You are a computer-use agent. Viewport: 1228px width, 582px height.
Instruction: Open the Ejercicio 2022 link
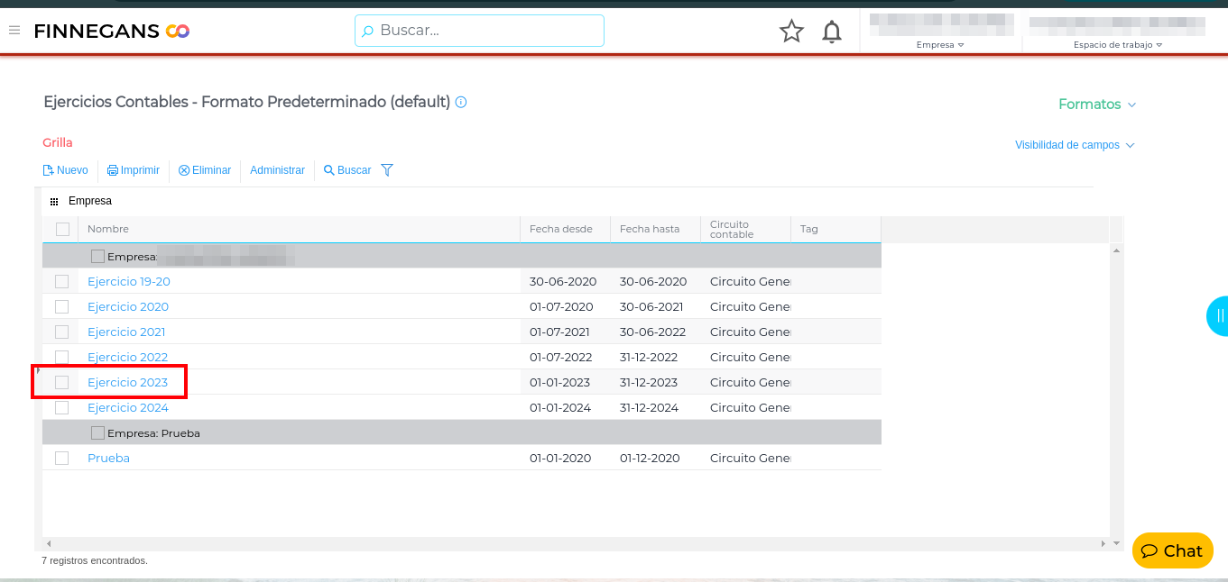[127, 357]
